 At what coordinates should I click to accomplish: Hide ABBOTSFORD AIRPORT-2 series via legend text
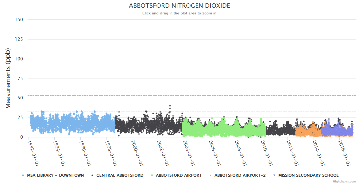[x=240, y=175]
